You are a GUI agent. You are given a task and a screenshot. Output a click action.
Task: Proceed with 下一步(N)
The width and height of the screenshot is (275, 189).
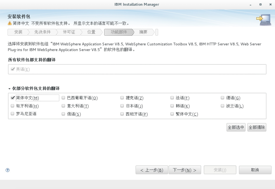click(185, 170)
